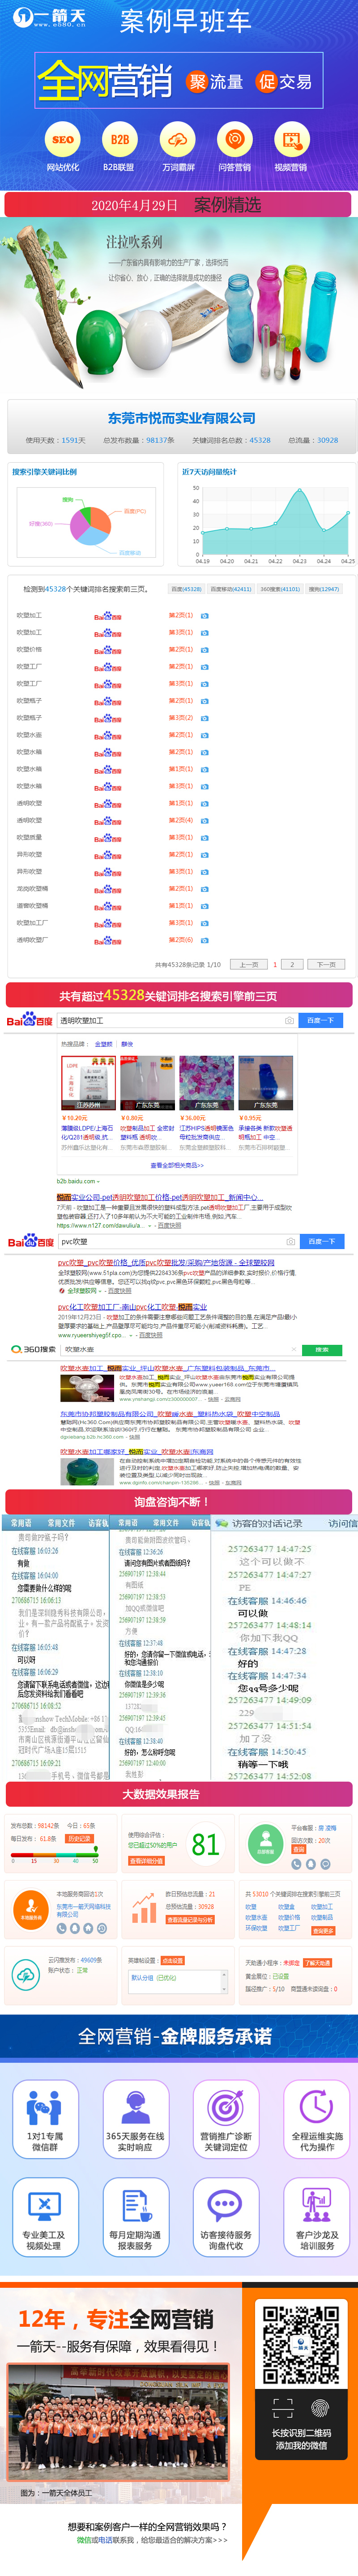The image size is (358, 2576).
Task: Select the 万词霸屏 cloud icon
Action: tap(178, 141)
